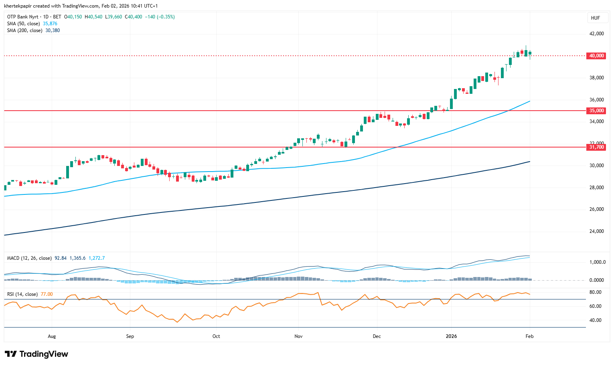Select the SMA (200, close) legend
The image size is (614, 366).
click(25, 30)
